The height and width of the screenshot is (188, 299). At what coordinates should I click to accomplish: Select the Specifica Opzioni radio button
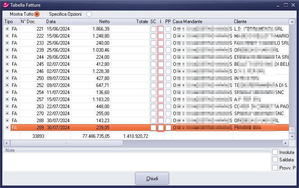pos(89,14)
